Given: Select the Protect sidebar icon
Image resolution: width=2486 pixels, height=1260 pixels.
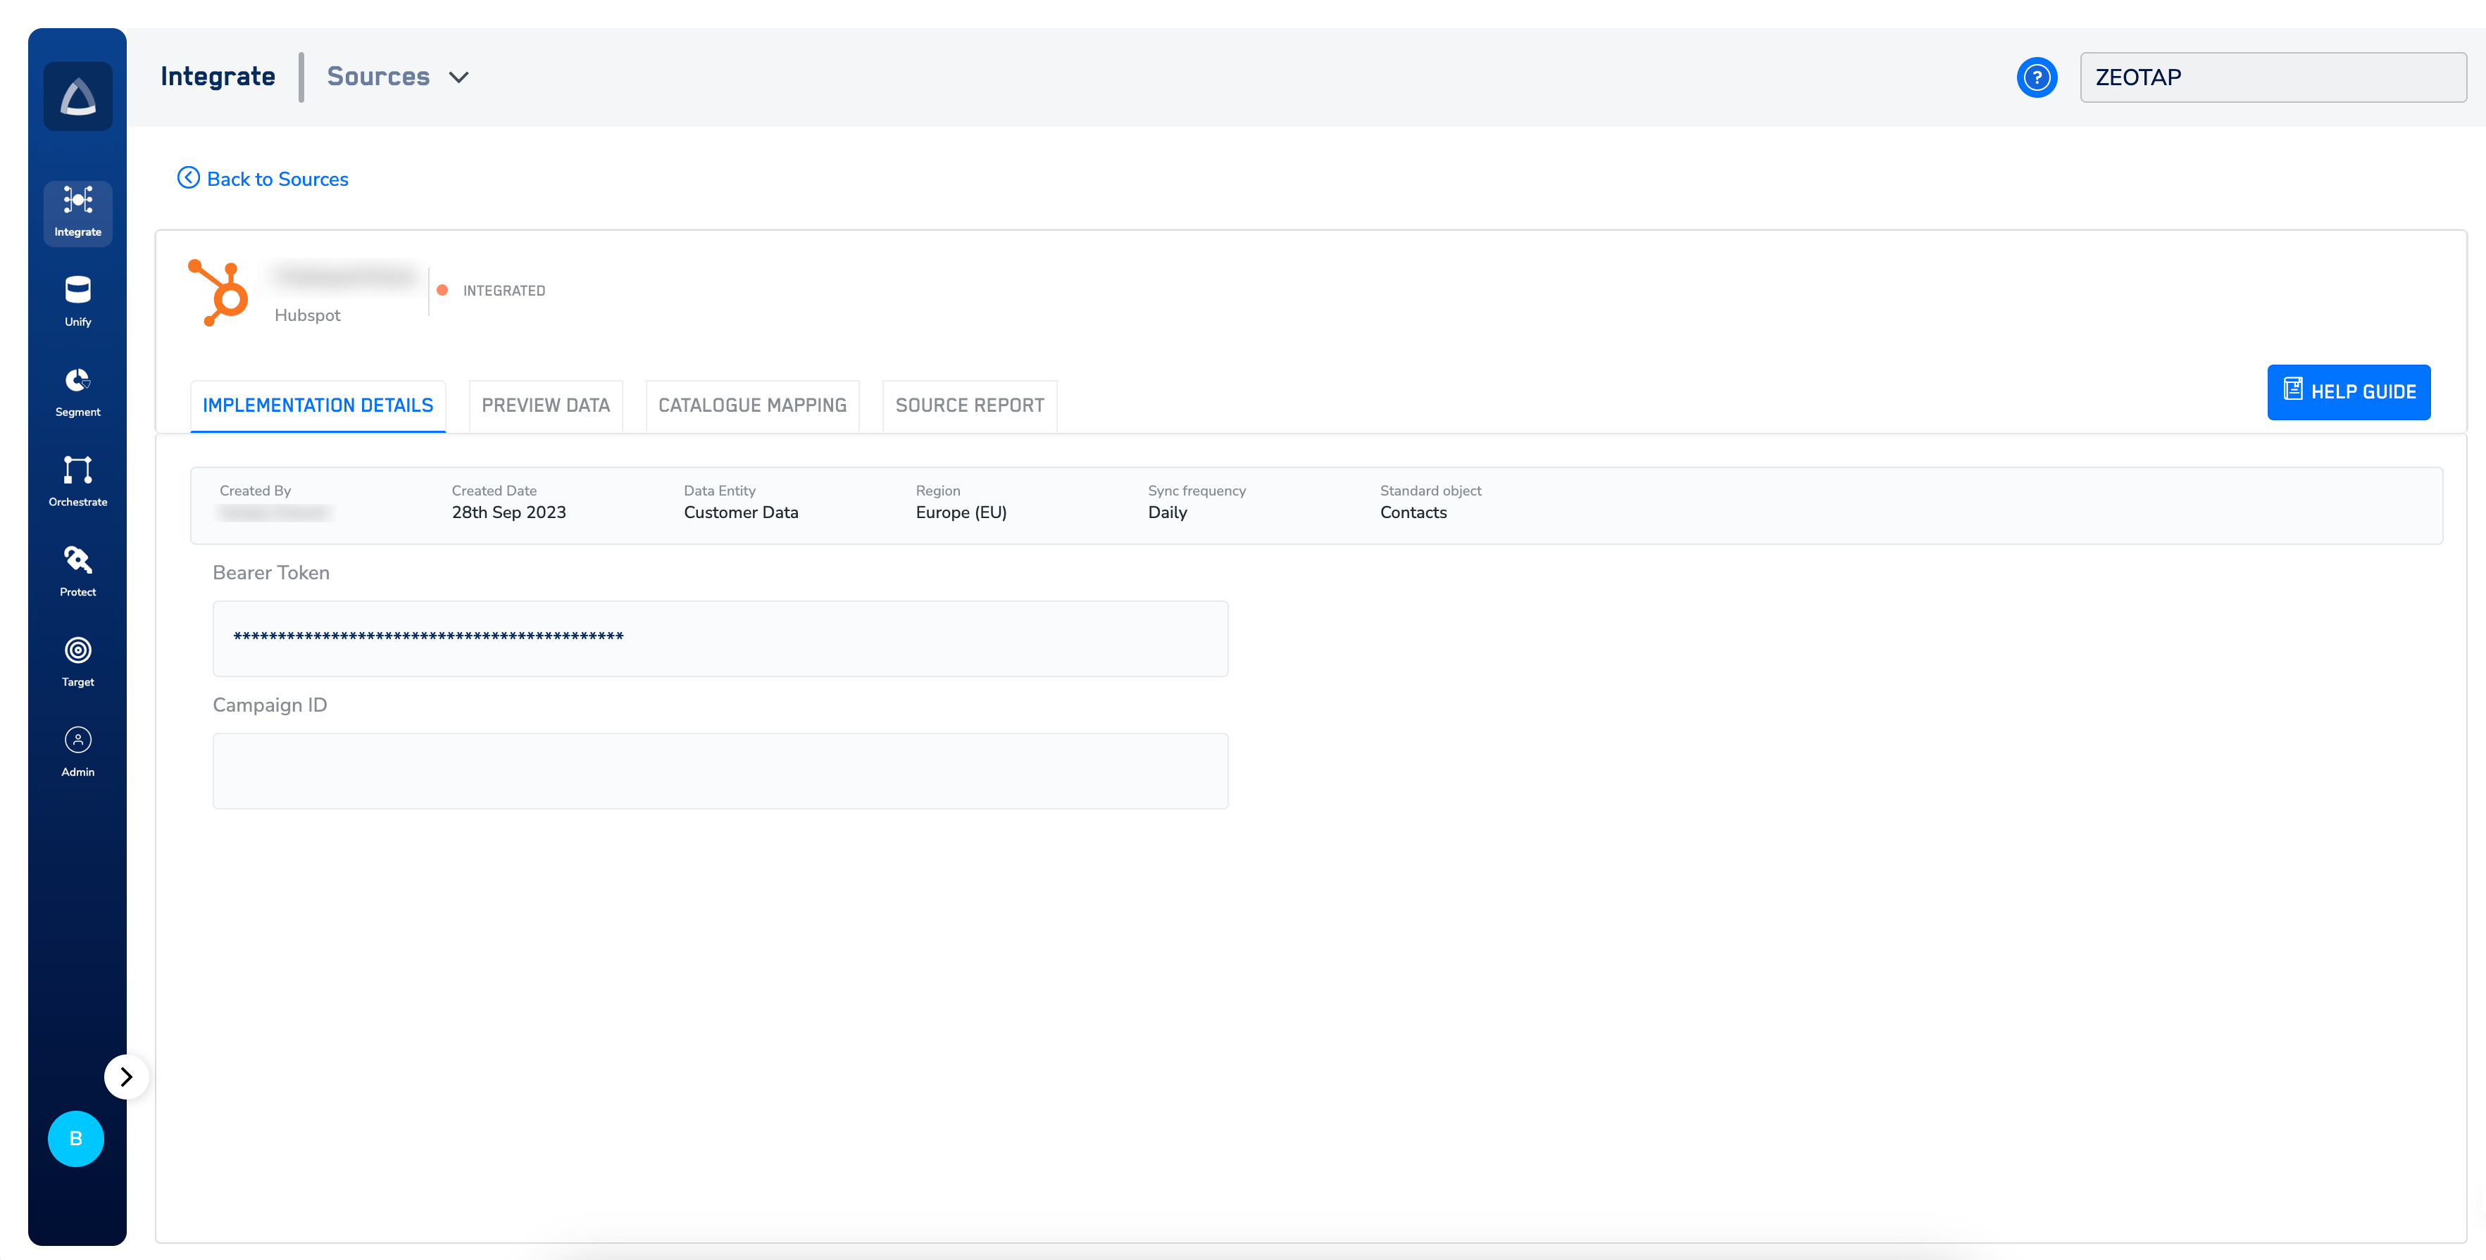Looking at the screenshot, I should pyautogui.click(x=77, y=571).
